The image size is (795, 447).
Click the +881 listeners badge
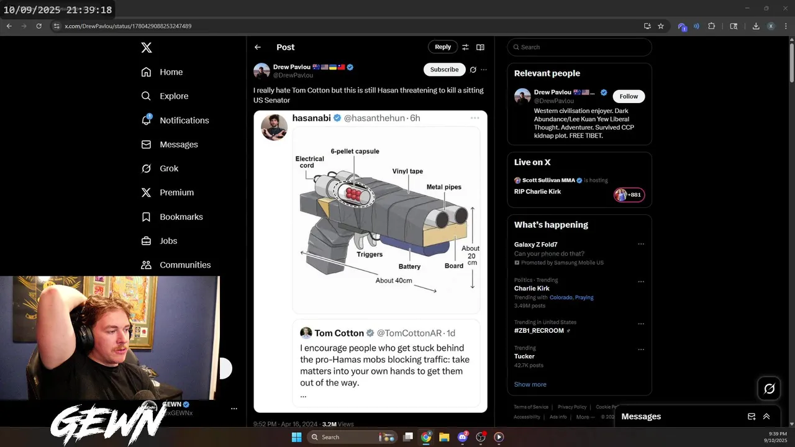pyautogui.click(x=629, y=195)
